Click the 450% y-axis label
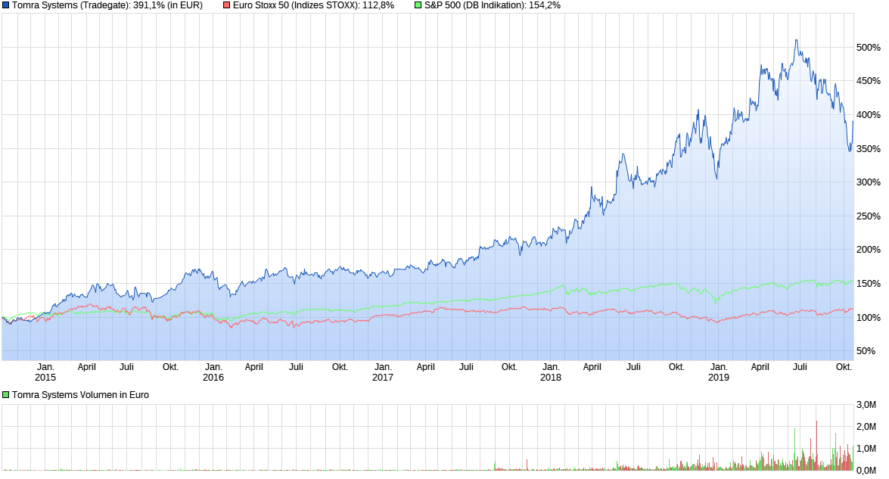This screenshot has height=479, width=889. pos(868,81)
